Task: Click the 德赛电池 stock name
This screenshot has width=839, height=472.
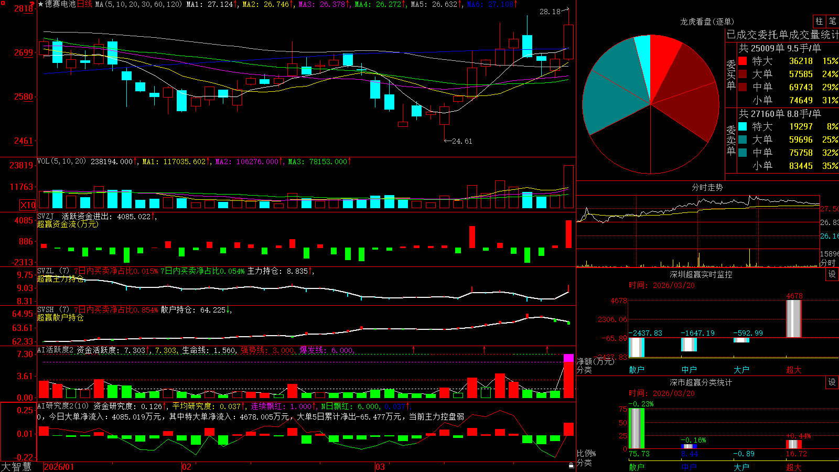Action: click(x=60, y=4)
